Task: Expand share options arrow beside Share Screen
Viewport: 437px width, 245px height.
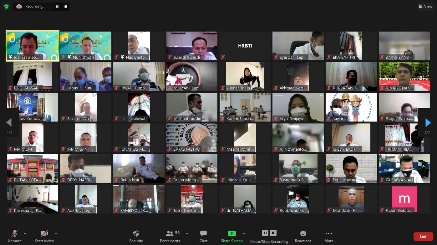Action: [243, 234]
